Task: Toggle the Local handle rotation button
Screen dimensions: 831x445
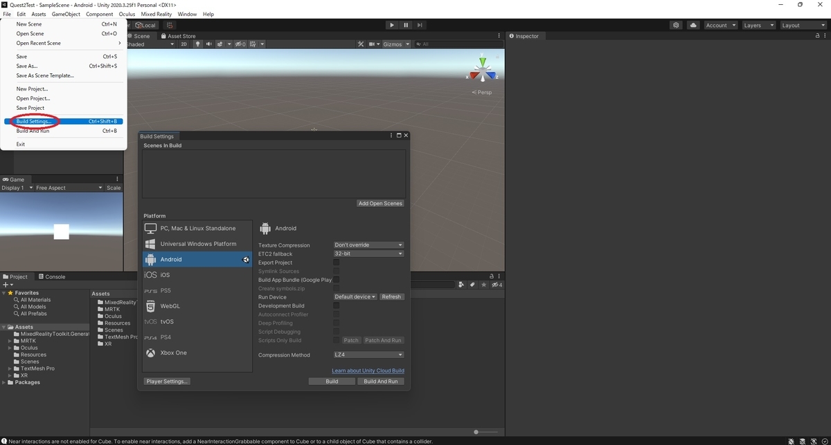Action: point(145,25)
